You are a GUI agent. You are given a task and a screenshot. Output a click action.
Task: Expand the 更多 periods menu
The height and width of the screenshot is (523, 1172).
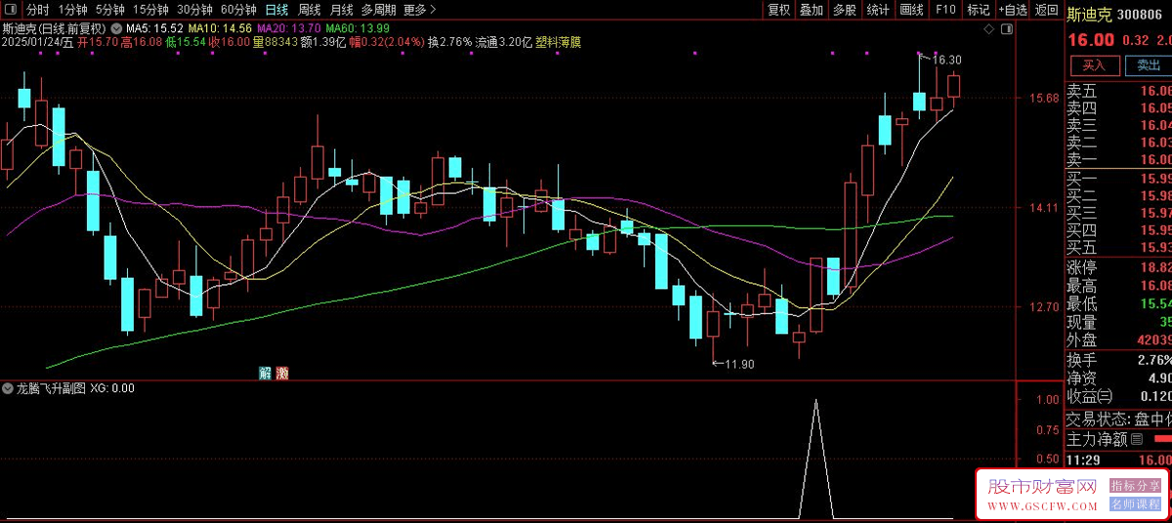point(418,10)
